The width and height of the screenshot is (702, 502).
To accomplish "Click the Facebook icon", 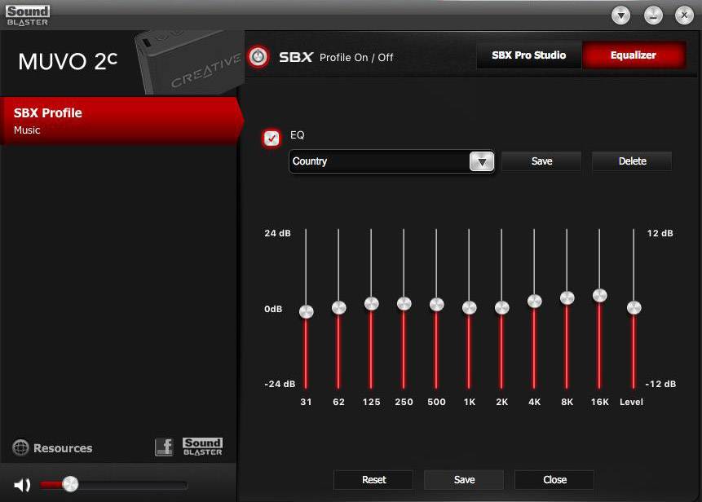I will (x=163, y=446).
